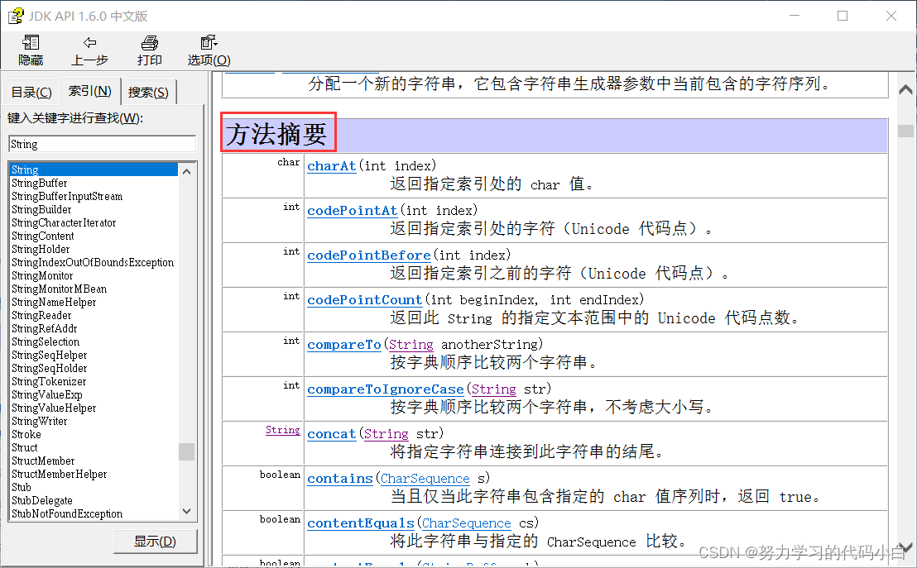Open the charAt method link
Screen dimensions: 917x568
tap(332, 166)
